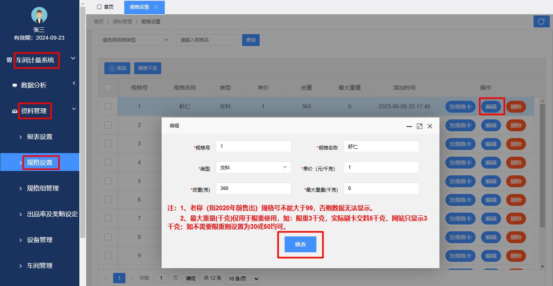The width and height of the screenshot is (553, 286).
Task: Click the 资料管理 icon in sidebar
Action: coord(15,111)
